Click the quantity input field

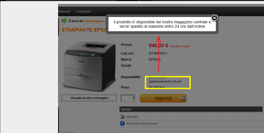click(128, 98)
